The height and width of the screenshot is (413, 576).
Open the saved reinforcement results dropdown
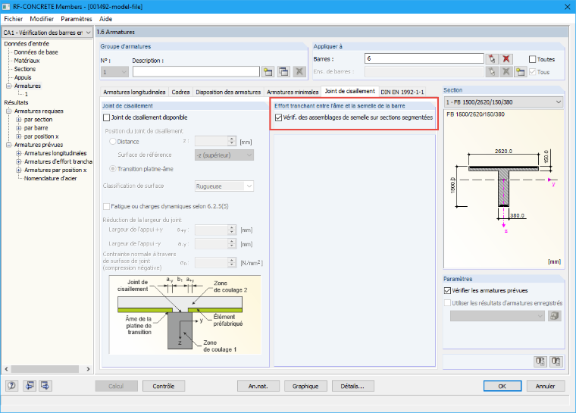[497, 316]
